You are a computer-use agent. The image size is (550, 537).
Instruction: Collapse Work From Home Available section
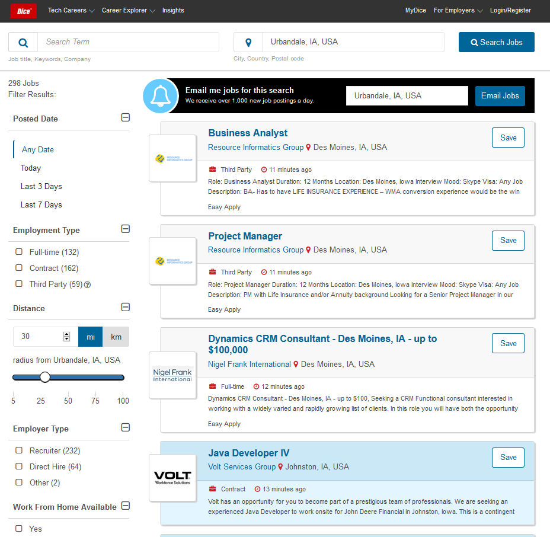(125, 506)
